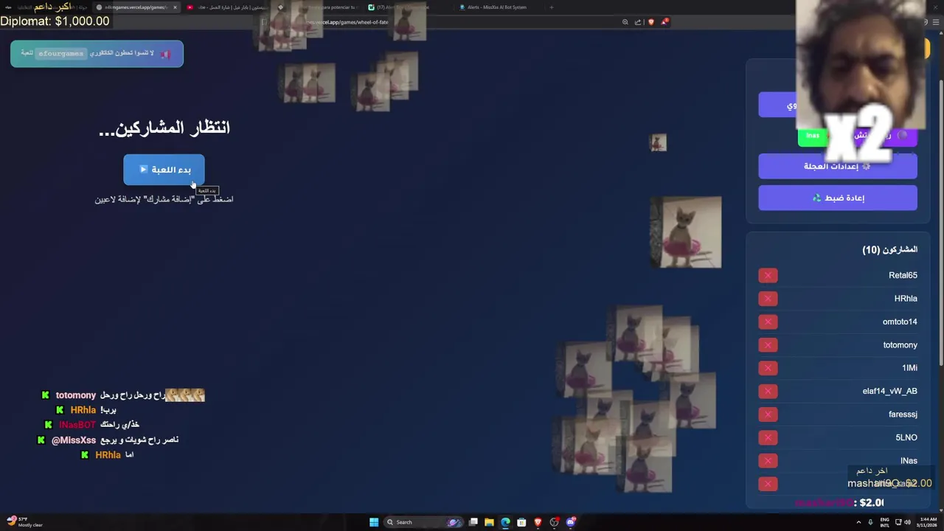Open Microsoft Edge from the taskbar

coord(505,522)
